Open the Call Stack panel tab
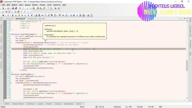Viewport: 192px width, 108px height. [31, 104]
